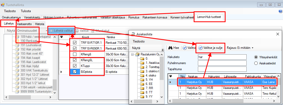Image resolution: width=283 pixels, height=105 pixels.
Task: Click the Muokatut toolbar icon
Action: 93,31
